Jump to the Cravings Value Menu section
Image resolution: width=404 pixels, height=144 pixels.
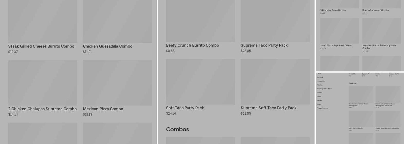(x=324, y=89)
